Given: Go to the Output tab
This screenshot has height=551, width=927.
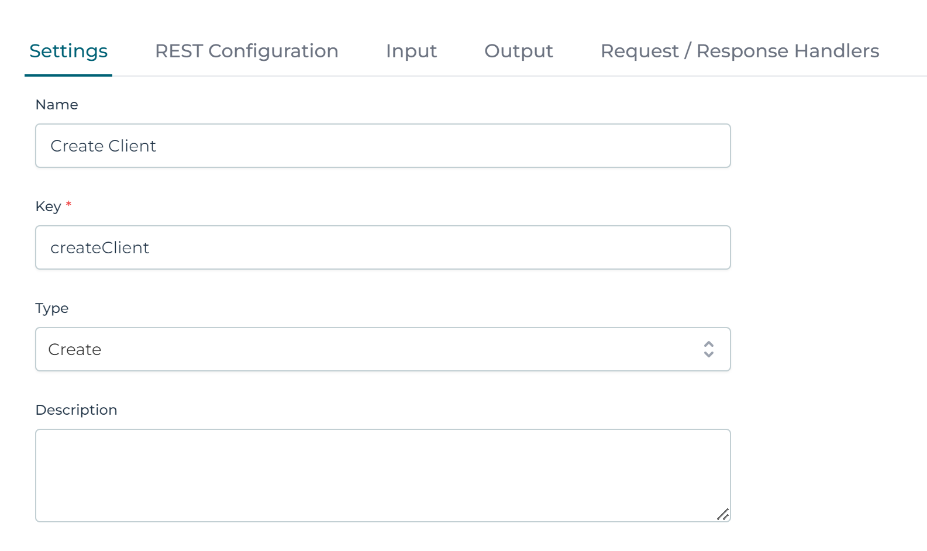Looking at the screenshot, I should tap(518, 51).
